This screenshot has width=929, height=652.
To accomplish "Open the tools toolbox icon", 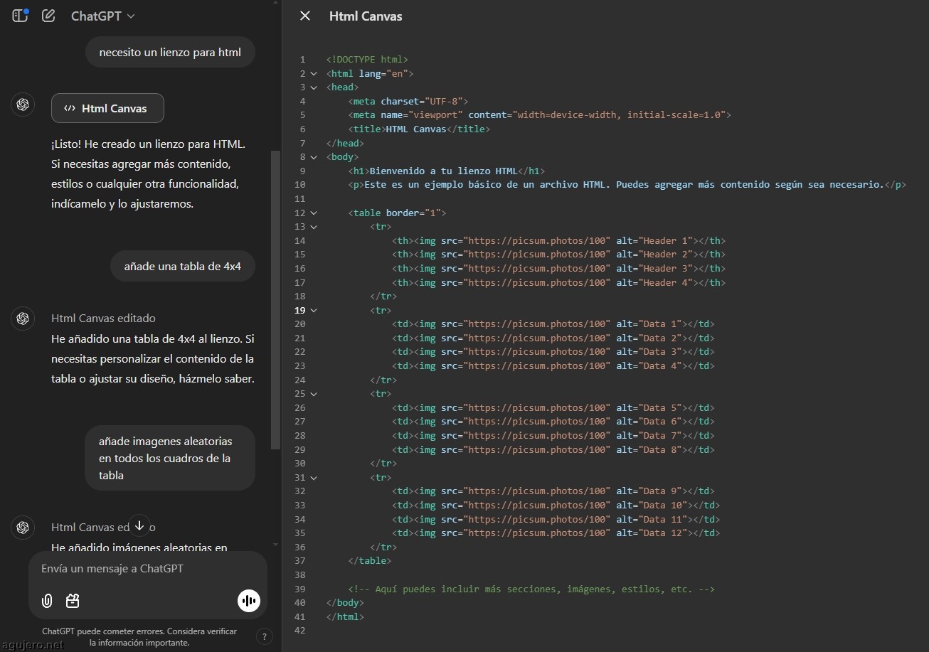I will tap(73, 601).
